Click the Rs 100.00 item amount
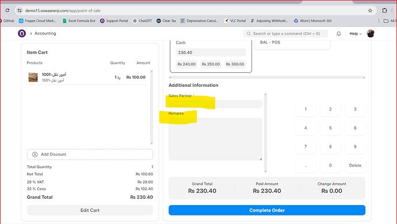 [x=136, y=77]
